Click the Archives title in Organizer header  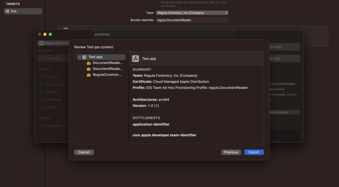coord(102,34)
